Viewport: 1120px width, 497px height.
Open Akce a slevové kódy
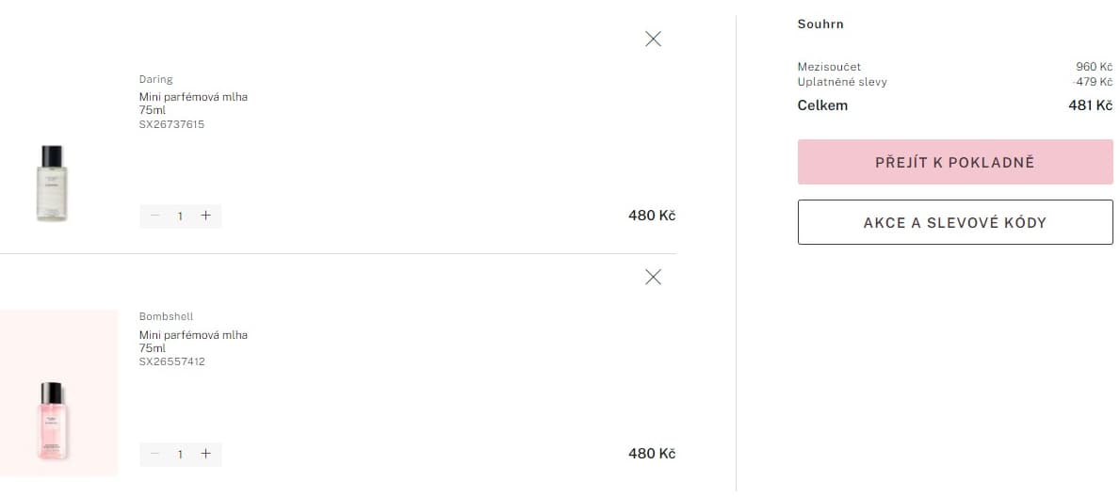point(955,222)
